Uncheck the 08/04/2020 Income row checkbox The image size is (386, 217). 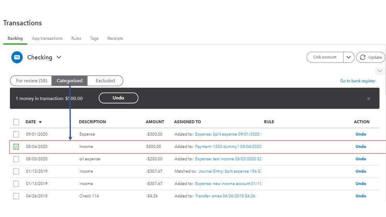(16, 147)
